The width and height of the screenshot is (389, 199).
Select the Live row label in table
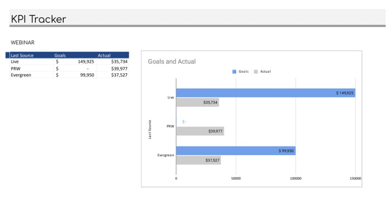click(15, 61)
